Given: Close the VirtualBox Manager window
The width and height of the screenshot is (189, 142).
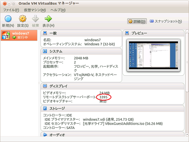Looking at the screenshot, I should (5, 4).
